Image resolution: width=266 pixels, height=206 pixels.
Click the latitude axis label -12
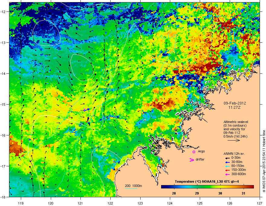pos(3,12)
